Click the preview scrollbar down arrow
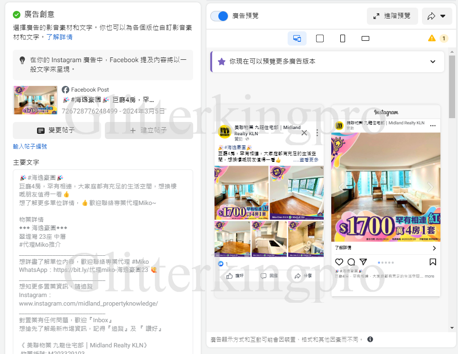The height and width of the screenshot is (354, 458). coord(452,328)
